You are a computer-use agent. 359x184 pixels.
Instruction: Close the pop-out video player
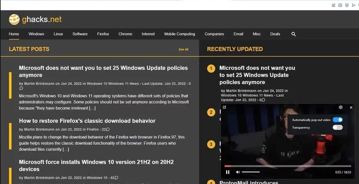click(x=351, y=107)
